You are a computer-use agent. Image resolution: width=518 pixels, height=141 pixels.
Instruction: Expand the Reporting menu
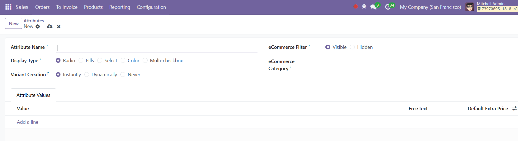(x=120, y=7)
